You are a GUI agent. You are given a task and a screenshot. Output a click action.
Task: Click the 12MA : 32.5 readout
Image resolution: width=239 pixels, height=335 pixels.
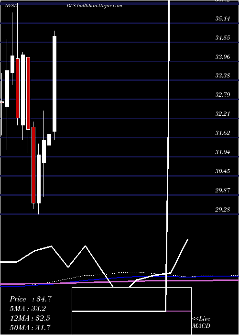30,318
